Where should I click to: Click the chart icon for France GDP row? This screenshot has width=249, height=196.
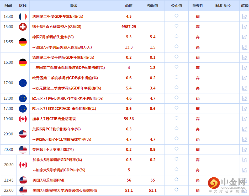[x=245, y=17]
